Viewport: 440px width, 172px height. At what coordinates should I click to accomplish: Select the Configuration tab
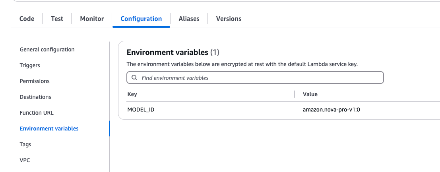coord(141,19)
